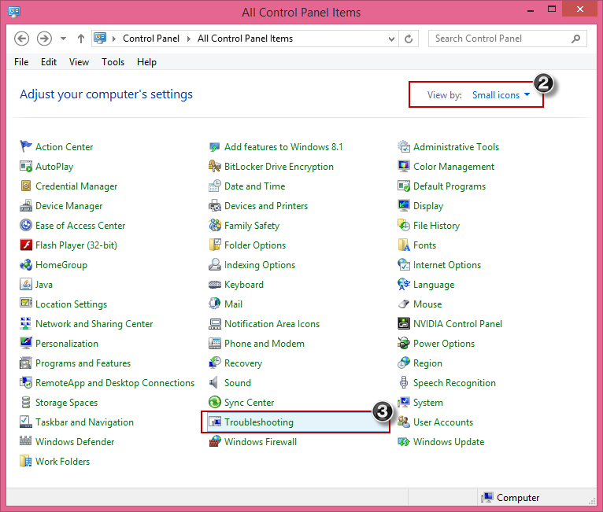Screen dimensions: 603x512
Task: Open the Troubleshooting link
Action: [x=259, y=422]
